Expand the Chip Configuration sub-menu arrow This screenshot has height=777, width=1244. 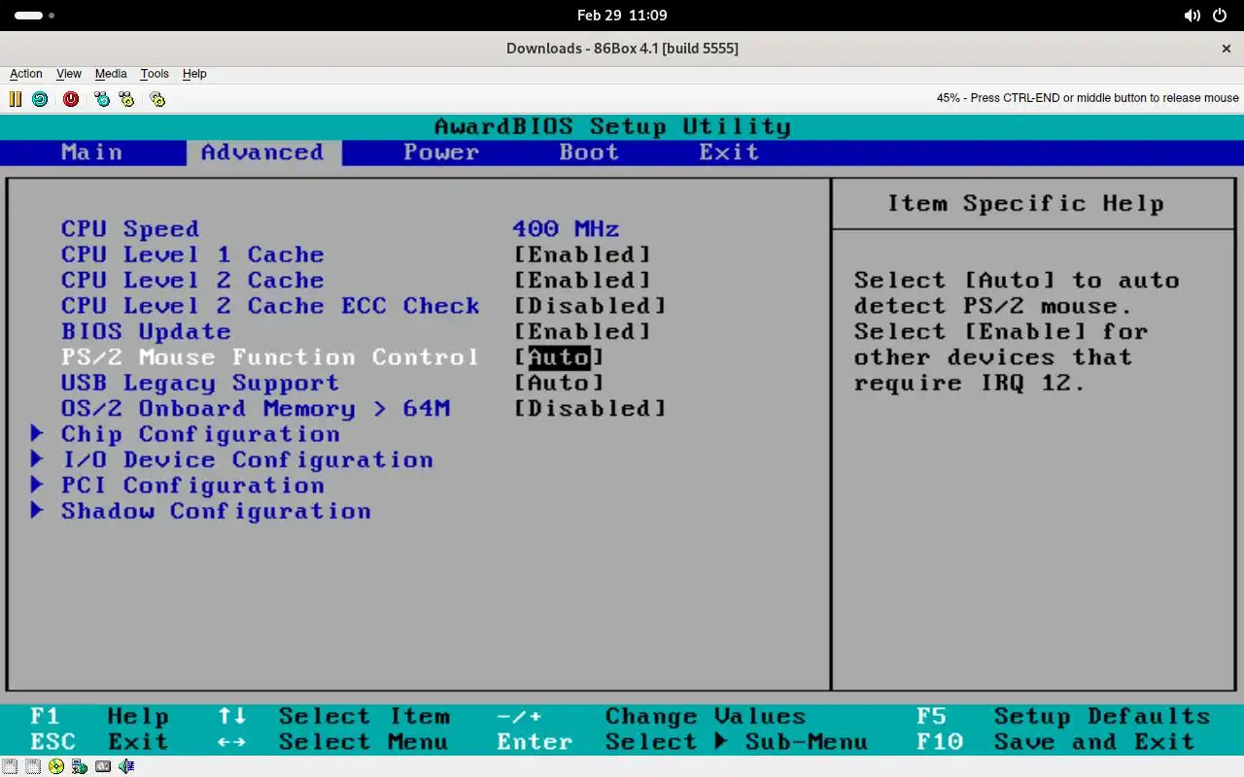click(37, 433)
